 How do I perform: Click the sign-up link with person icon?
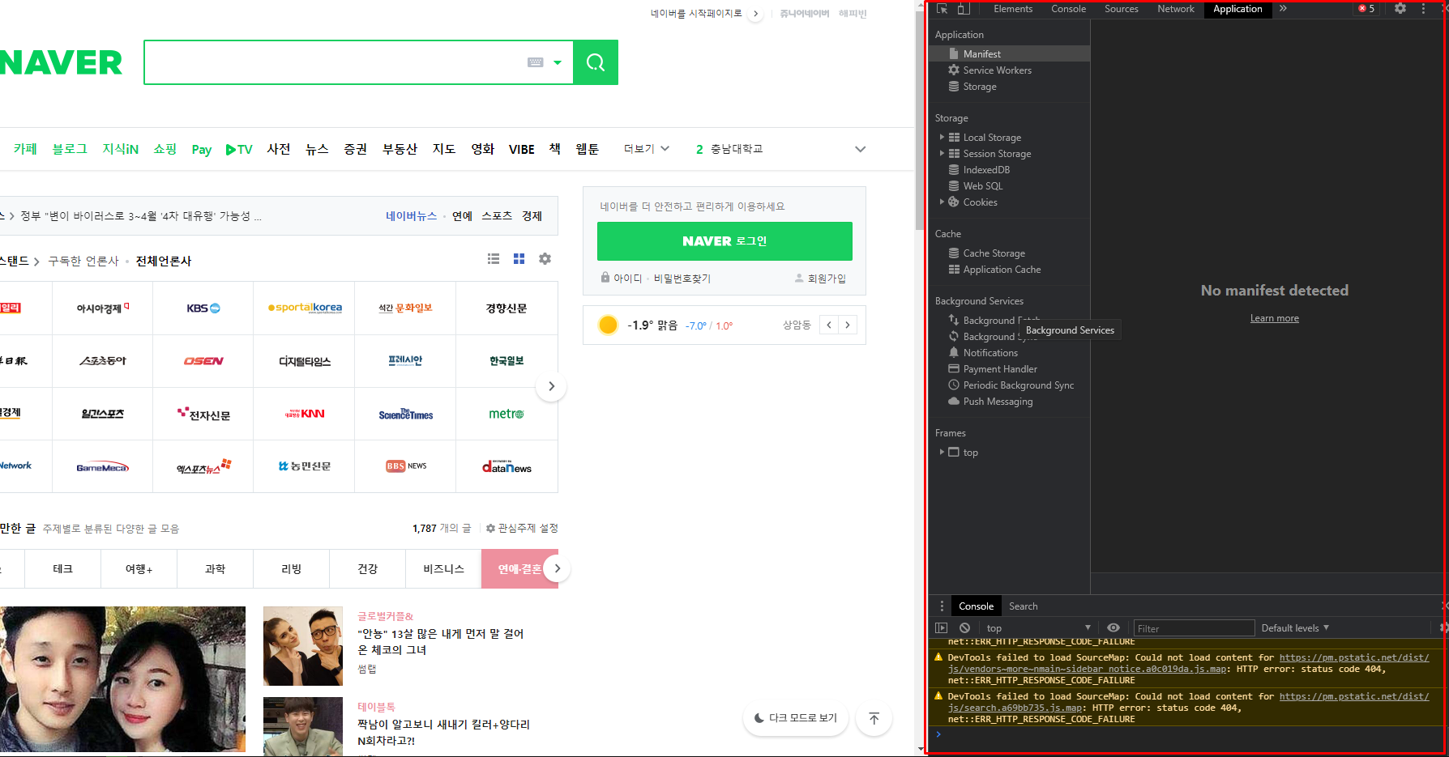click(x=820, y=279)
